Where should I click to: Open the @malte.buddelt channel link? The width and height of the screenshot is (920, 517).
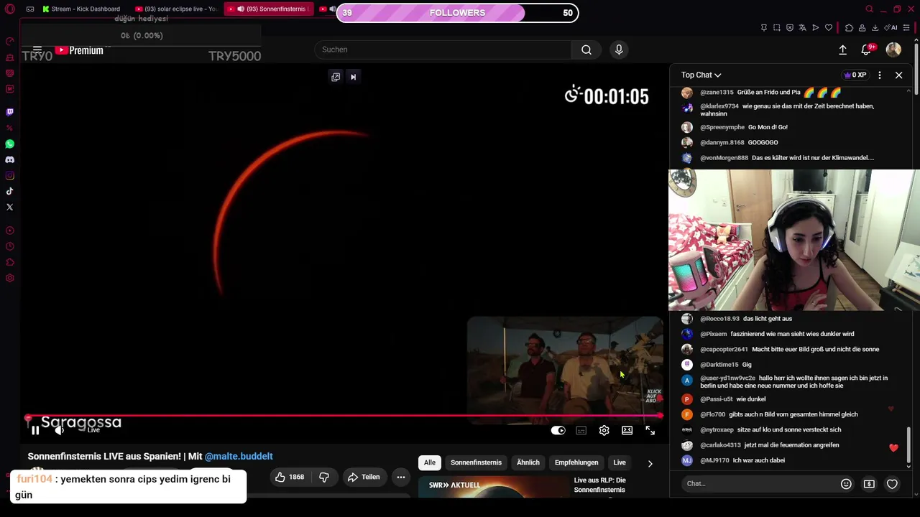click(239, 456)
